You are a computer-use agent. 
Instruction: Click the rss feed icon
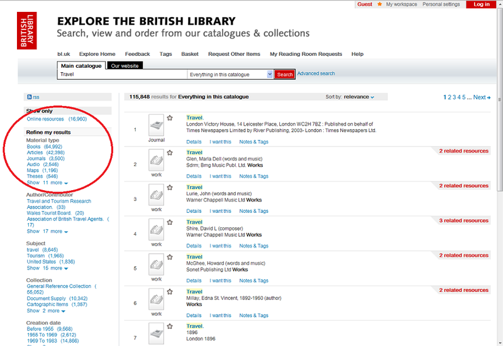(29, 97)
